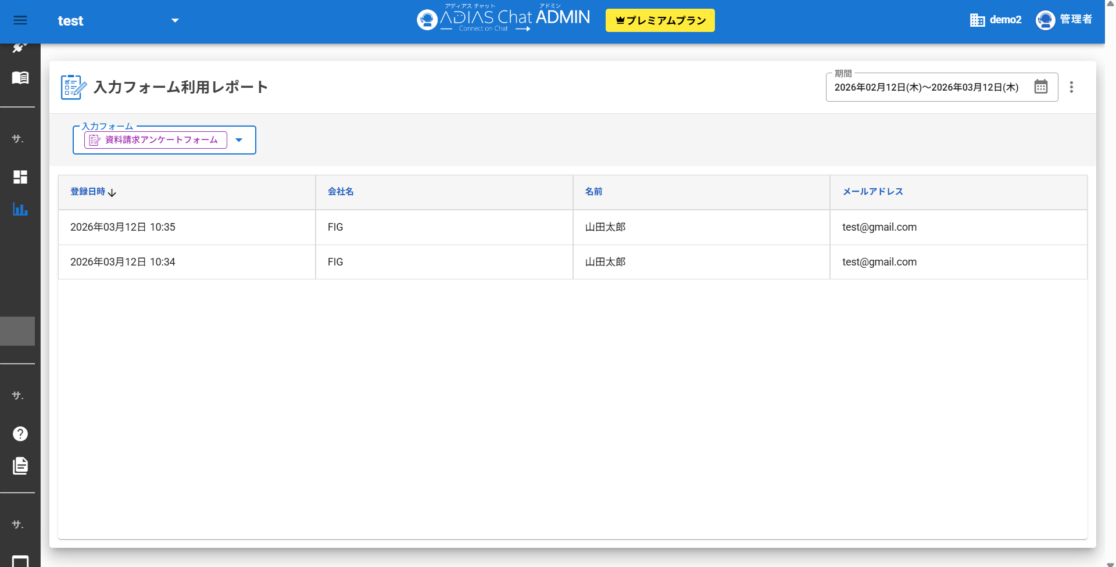Image resolution: width=1116 pixels, height=567 pixels.
Task: Click the メールアドレス column header
Action: click(872, 192)
